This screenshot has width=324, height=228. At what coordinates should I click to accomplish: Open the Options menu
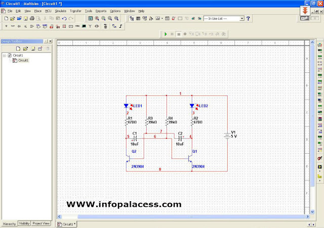(x=115, y=11)
